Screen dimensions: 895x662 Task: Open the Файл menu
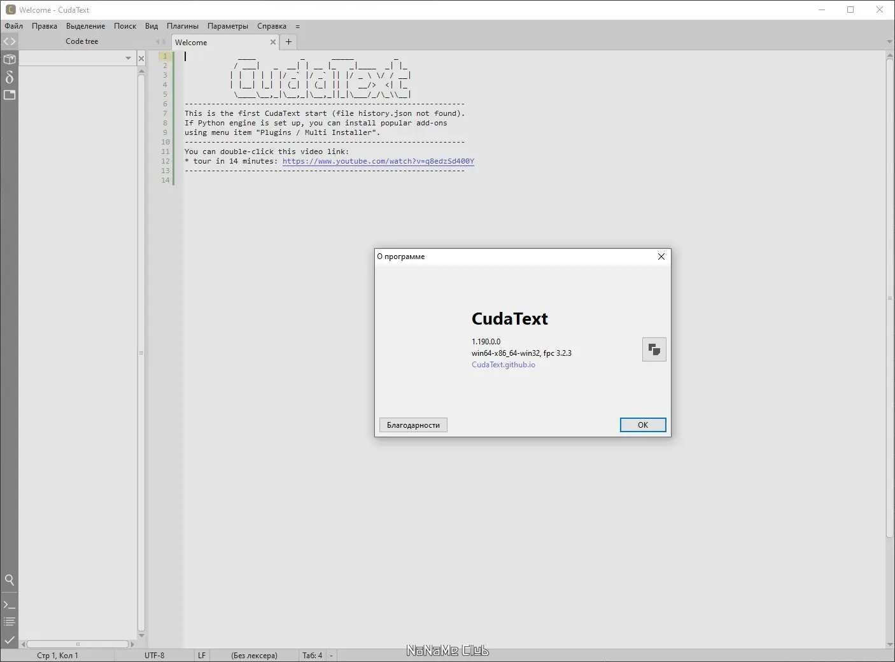(14, 26)
